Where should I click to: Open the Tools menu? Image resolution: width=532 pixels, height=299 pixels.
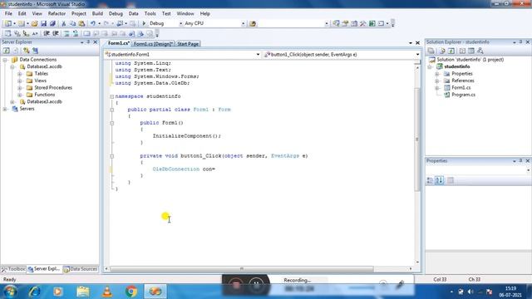tap(150, 13)
